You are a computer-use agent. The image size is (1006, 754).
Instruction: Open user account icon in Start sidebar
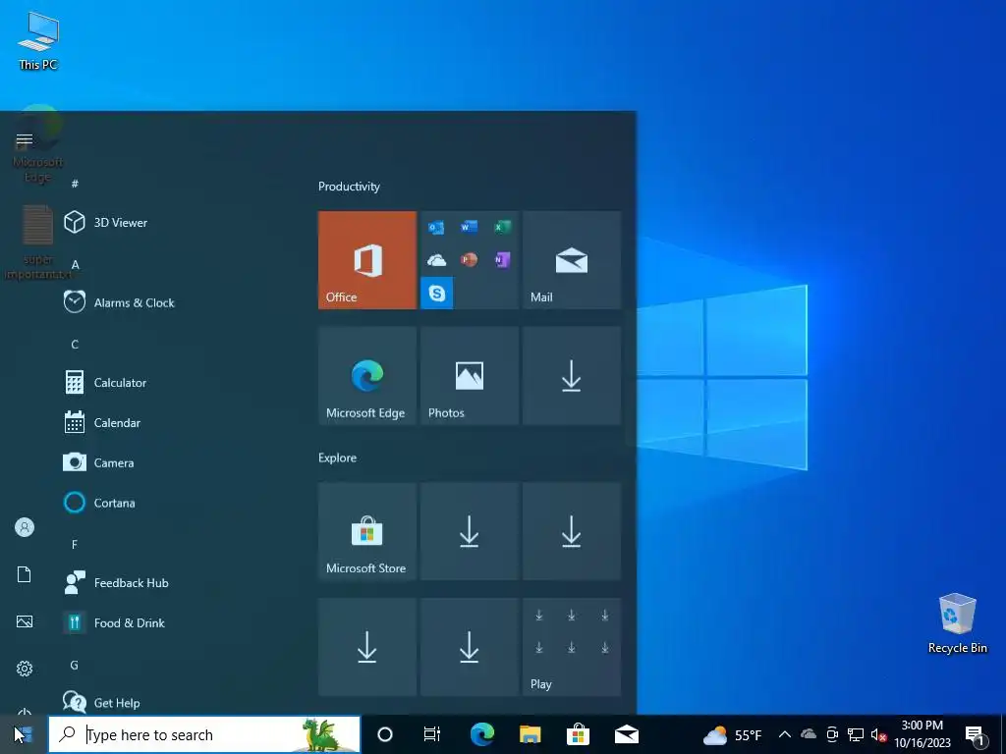[x=25, y=527]
